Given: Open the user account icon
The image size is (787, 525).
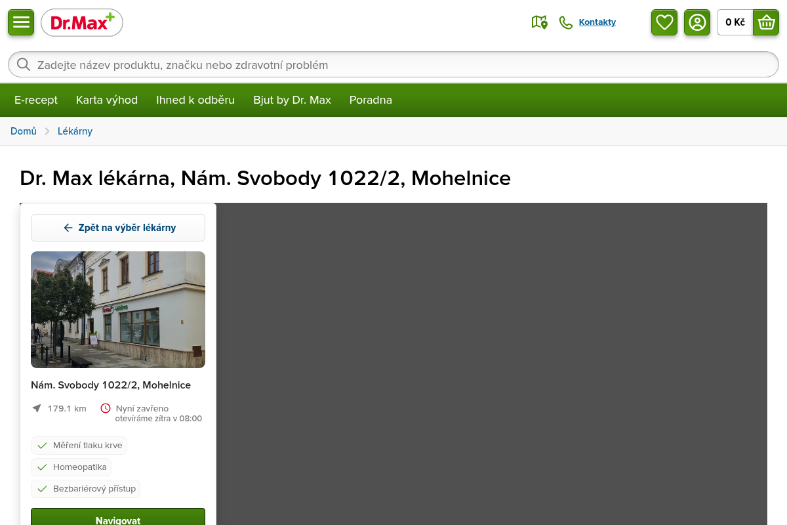Looking at the screenshot, I should pos(697,22).
